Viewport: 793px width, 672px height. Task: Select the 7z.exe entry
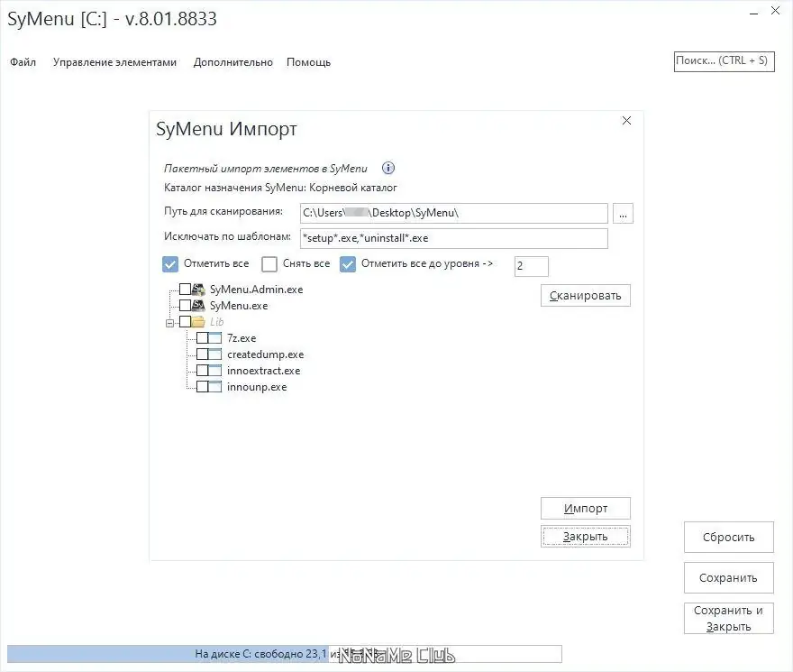(x=242, y=337)
